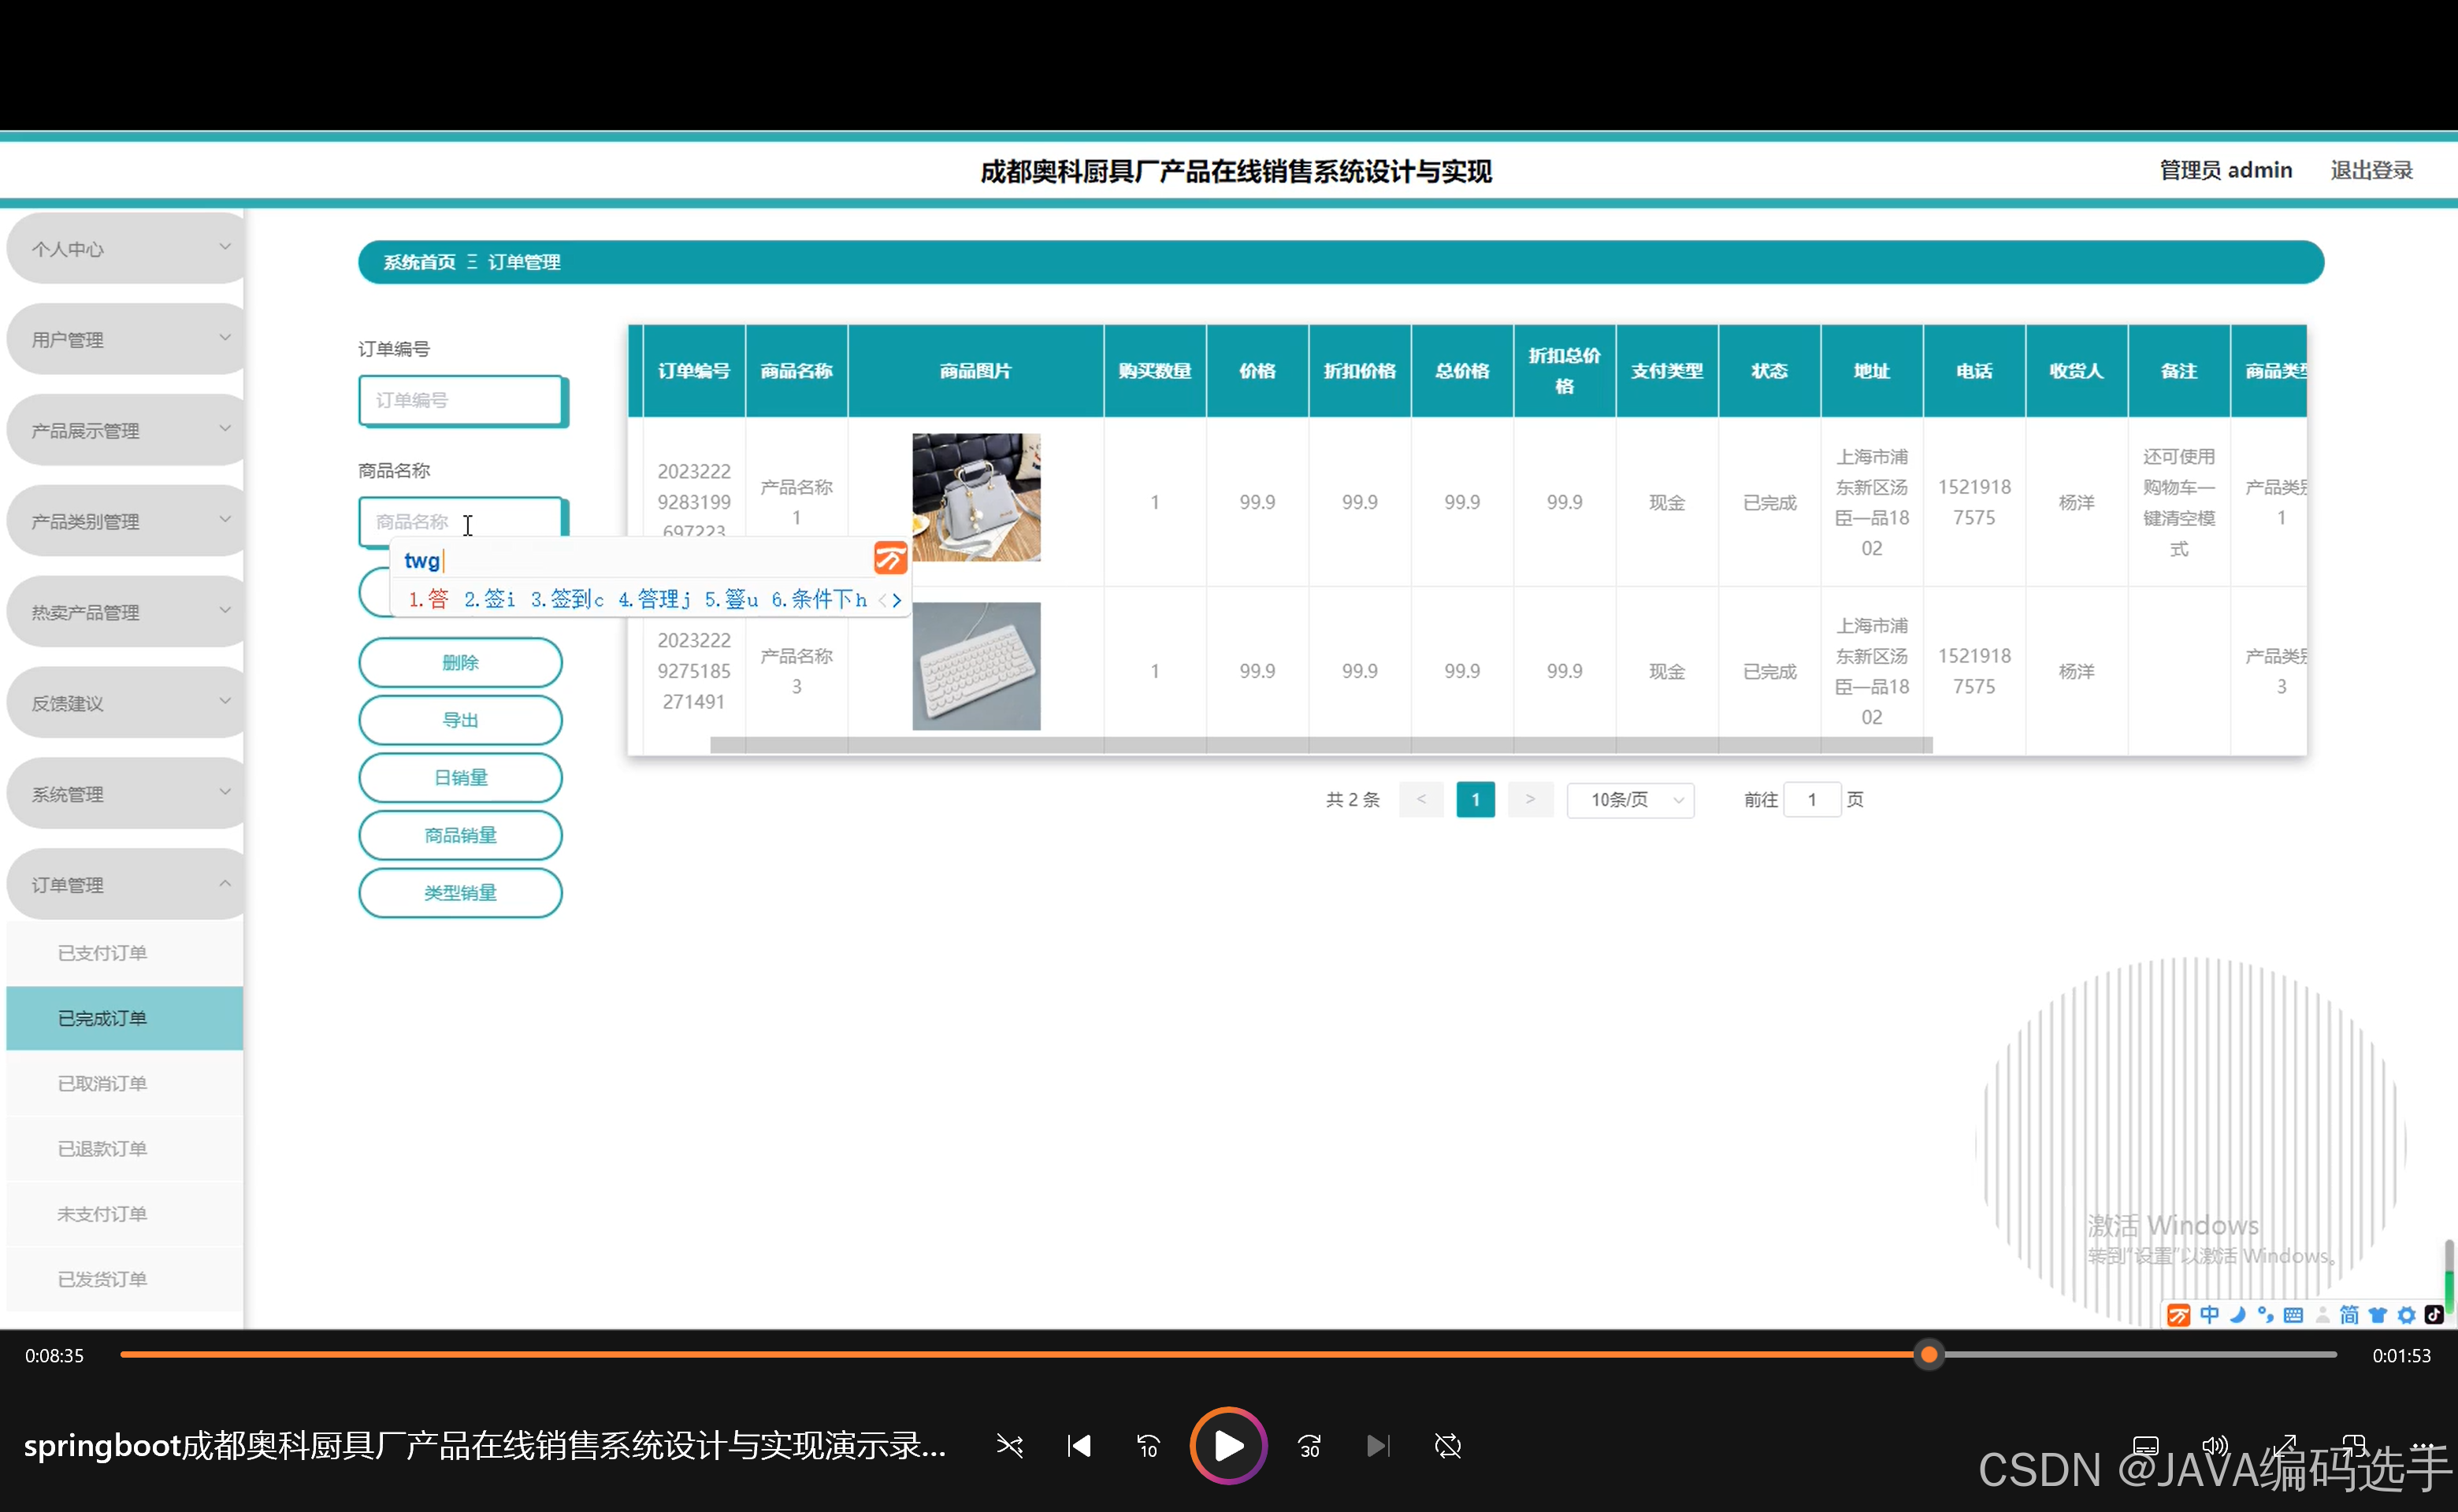Click the user account icon on IME bar

2322,1315
